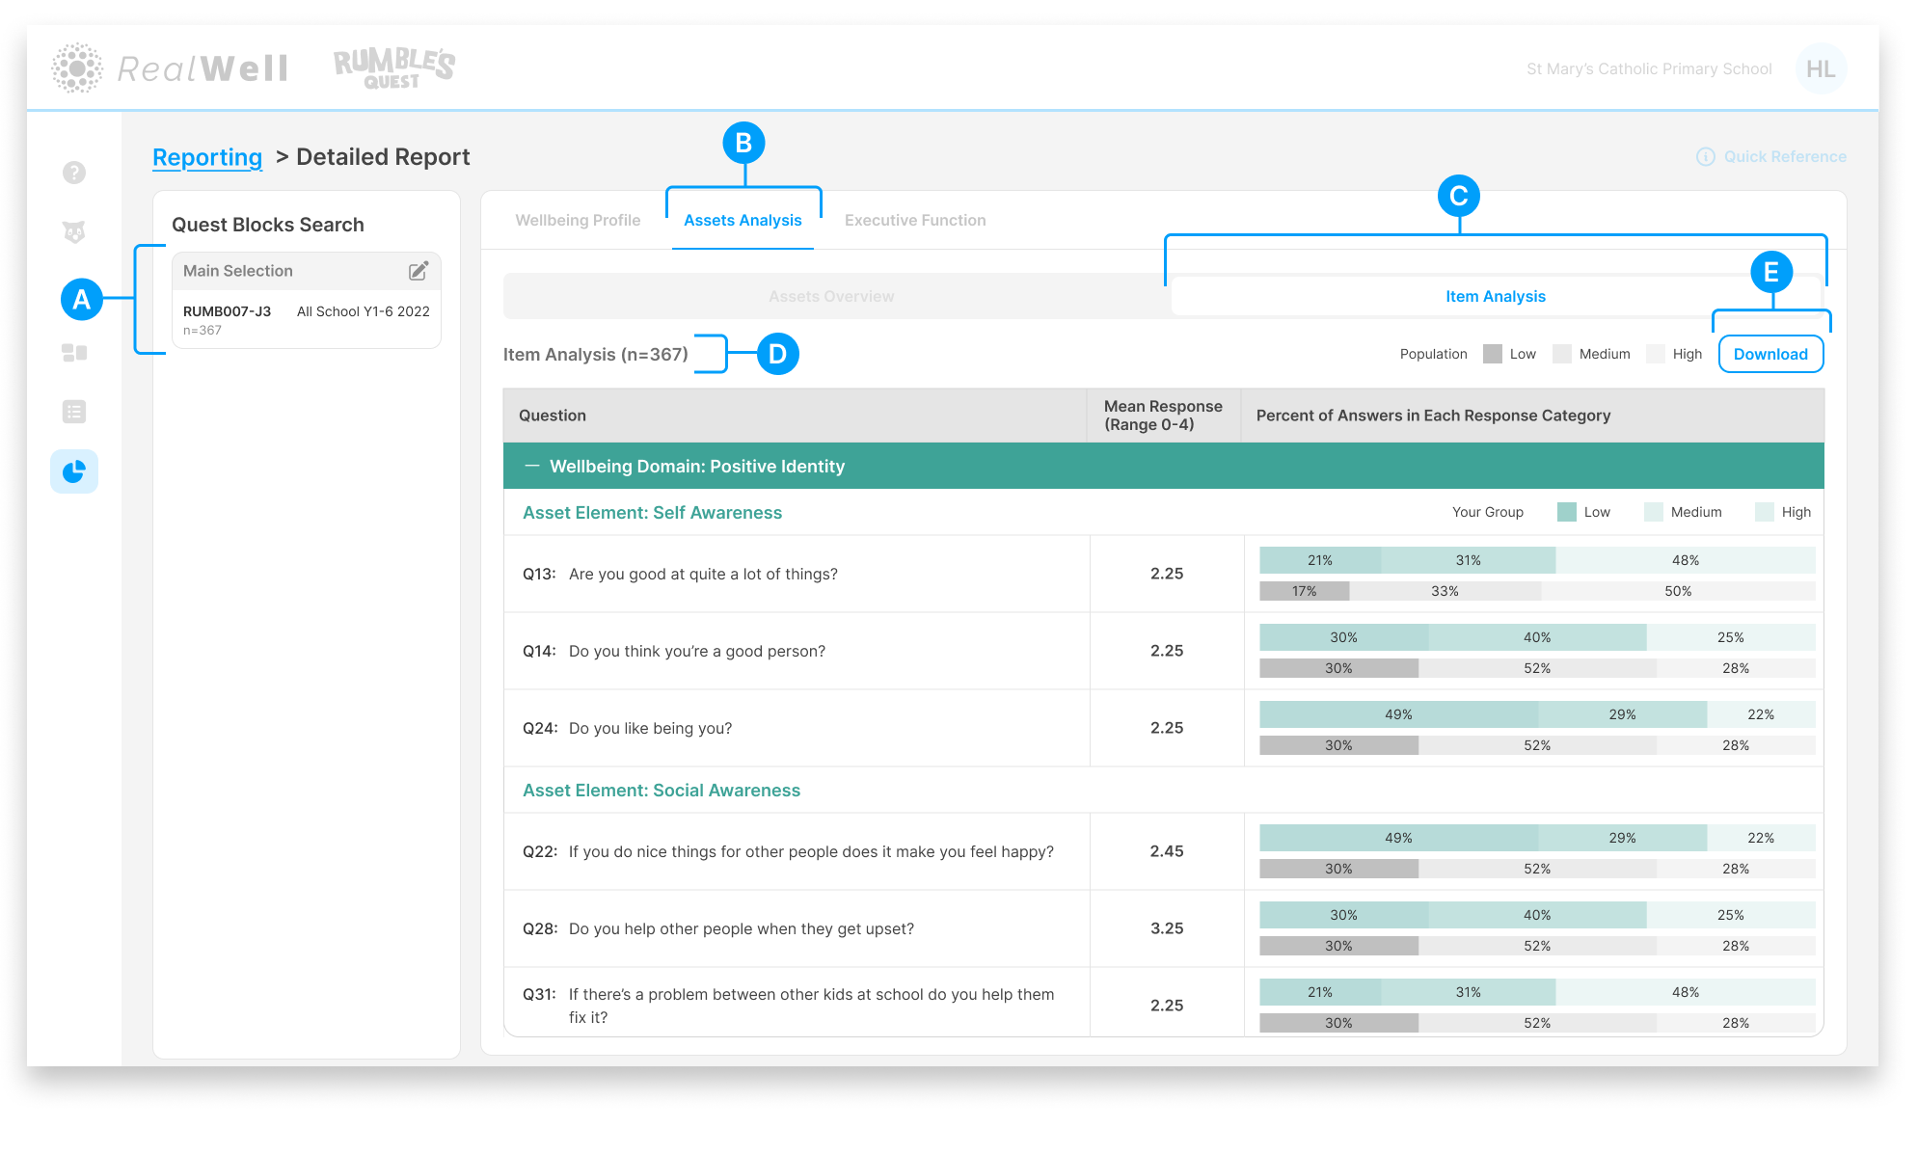Select the Assets Analysis tab

[x=743, y=221]
